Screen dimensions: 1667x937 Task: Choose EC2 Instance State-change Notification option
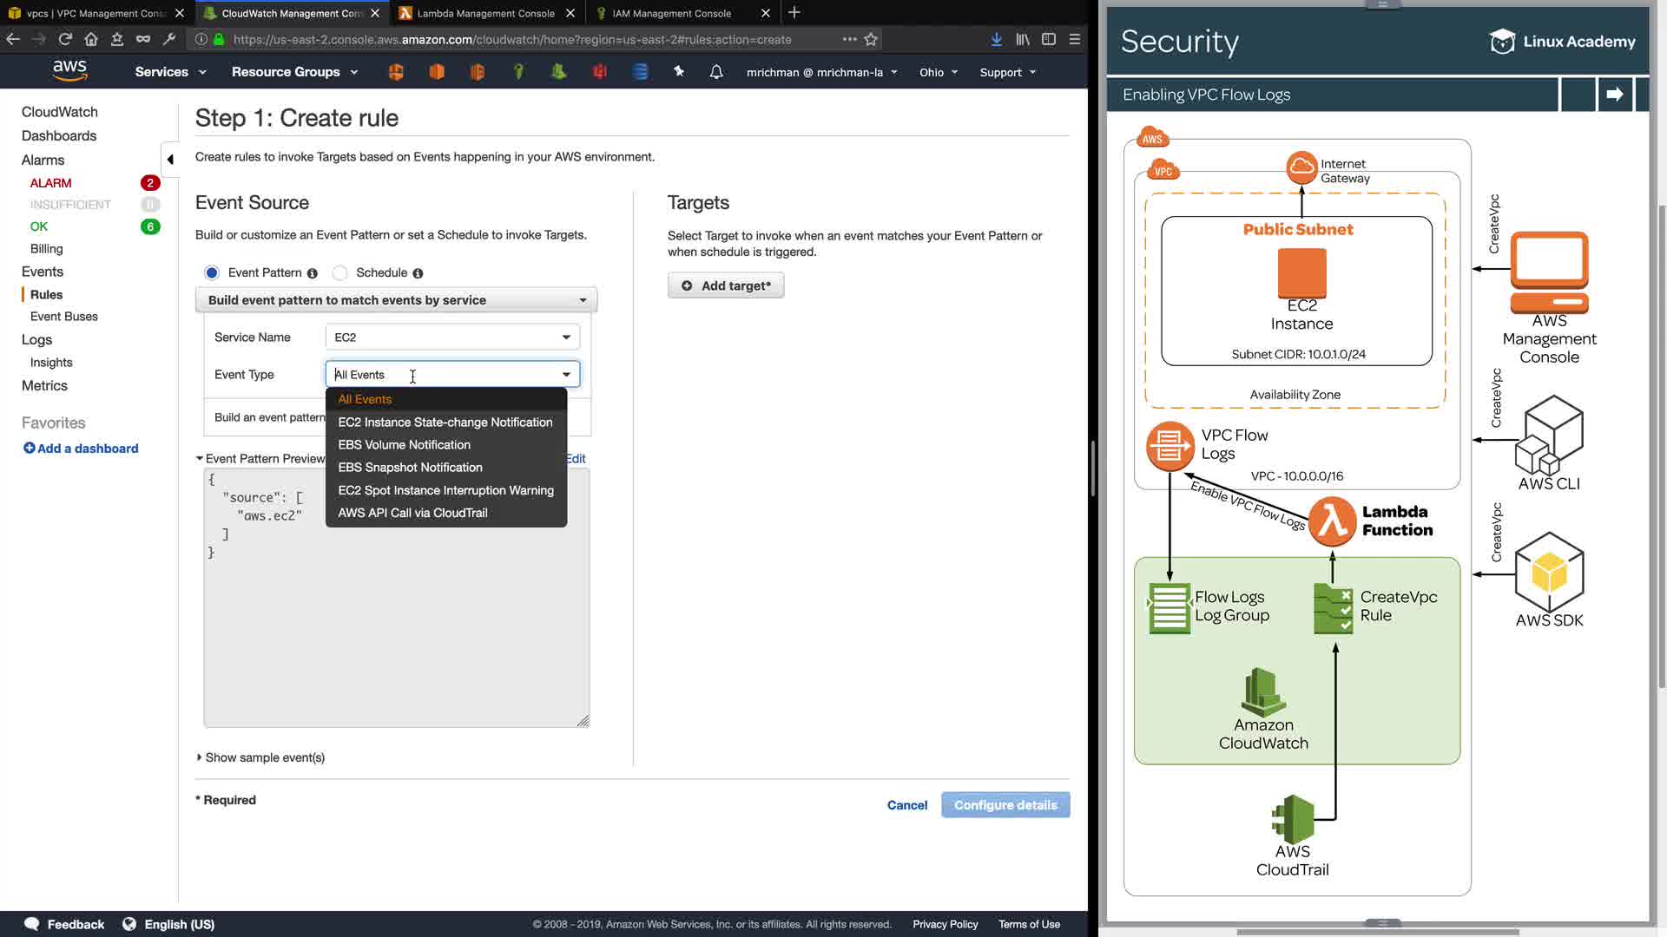click(x=445, y=423)
